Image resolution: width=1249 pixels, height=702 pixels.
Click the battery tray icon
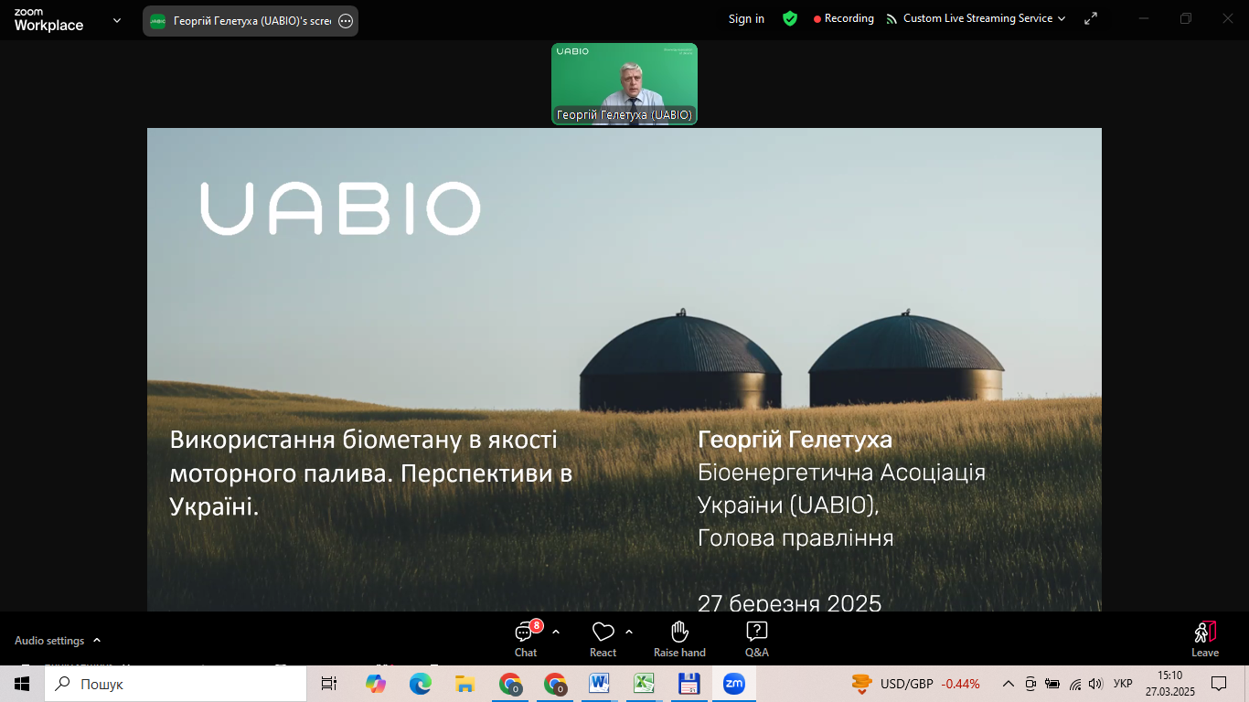pyautogui.click(x=1052, y=684)
